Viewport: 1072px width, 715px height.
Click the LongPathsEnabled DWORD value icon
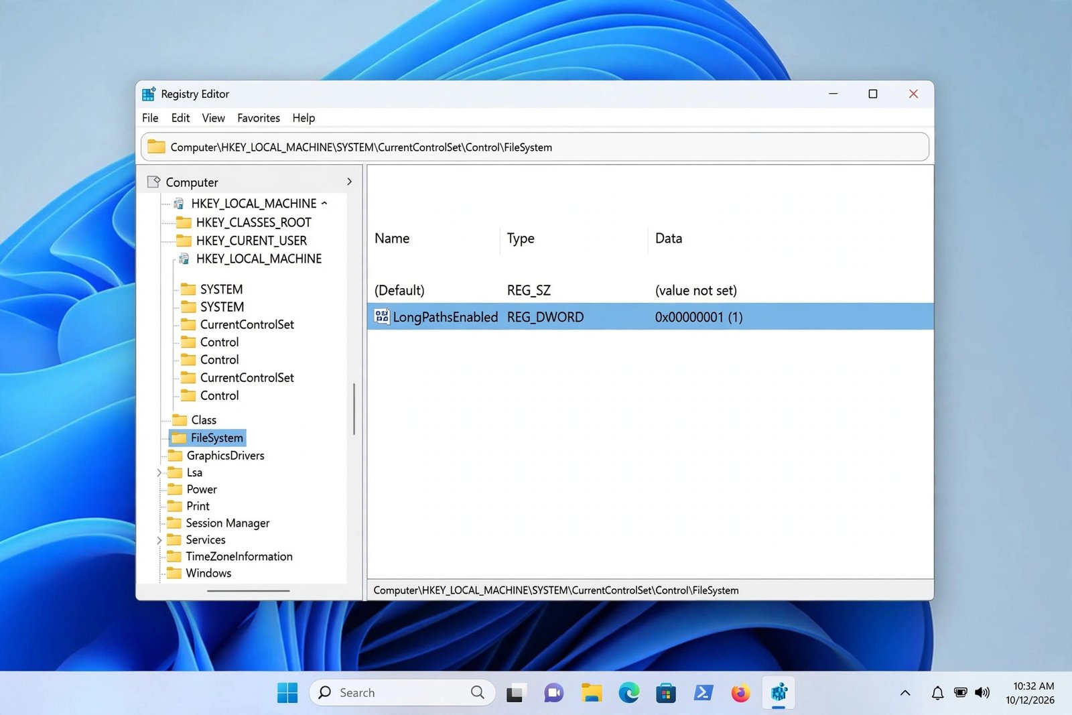click(382, 316)
